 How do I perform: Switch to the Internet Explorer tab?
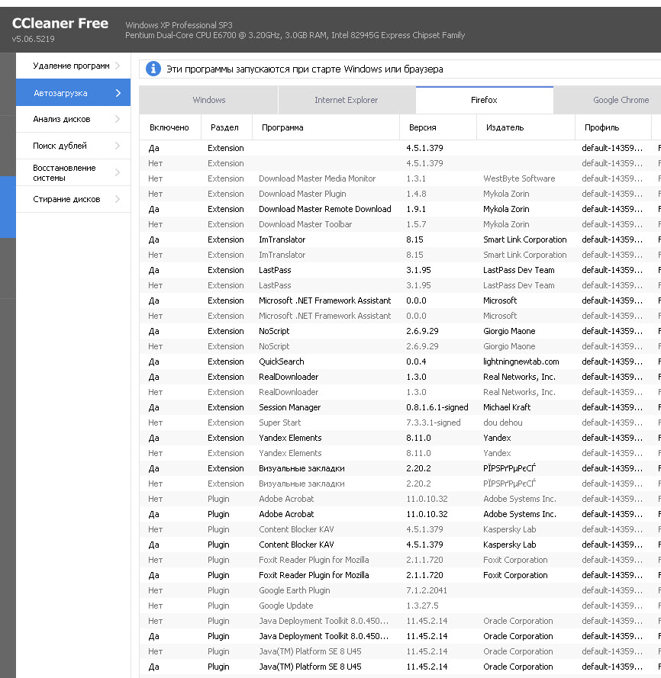[346, 100]
